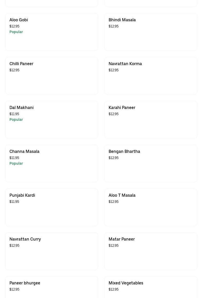Viewport: 206px width, 298px height.
Task: Open Bengan Bhartha item
Action: 151,164
